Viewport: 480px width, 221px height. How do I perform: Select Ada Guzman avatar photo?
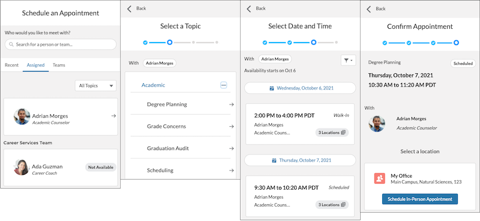pyautogui.click(x=22, y=167)
